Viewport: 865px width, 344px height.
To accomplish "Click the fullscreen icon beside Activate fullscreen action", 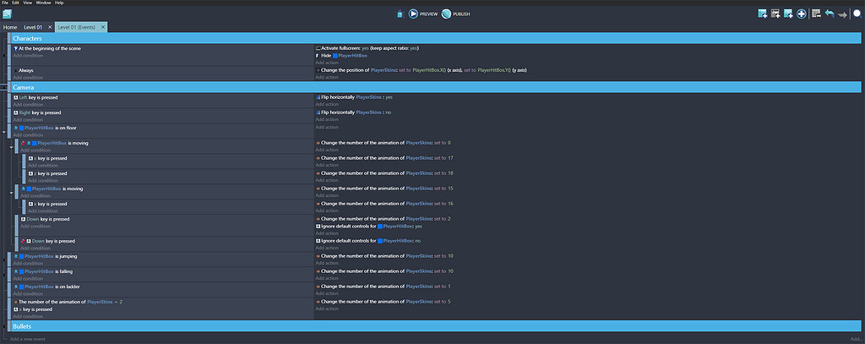I will click(318, 48).
